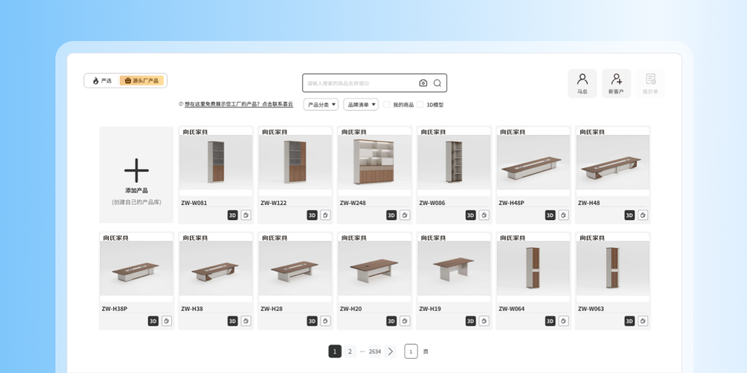Open the ZW-W081 cabinet thumbnail
Image resolution: width=747 pixels, height=373 pixels.
tap(216, 162)
